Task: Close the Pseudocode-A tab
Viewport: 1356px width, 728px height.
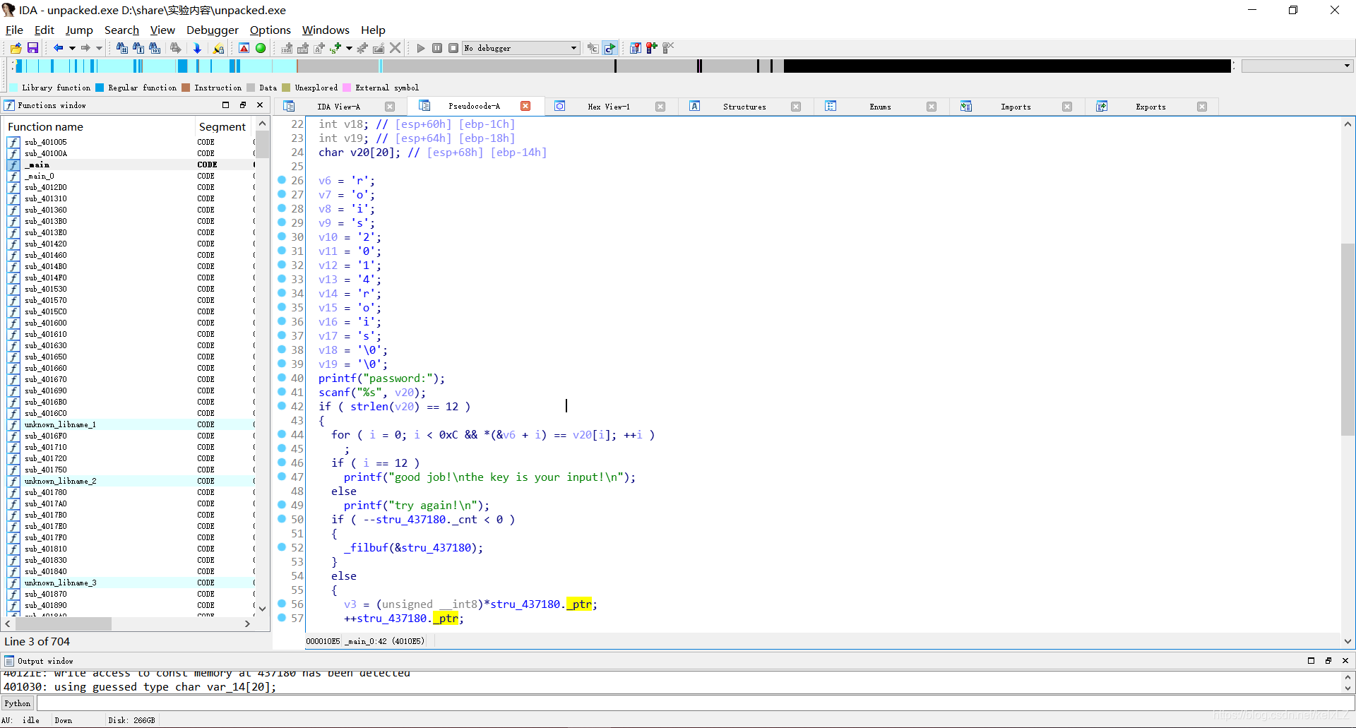Action: (525, 106)
